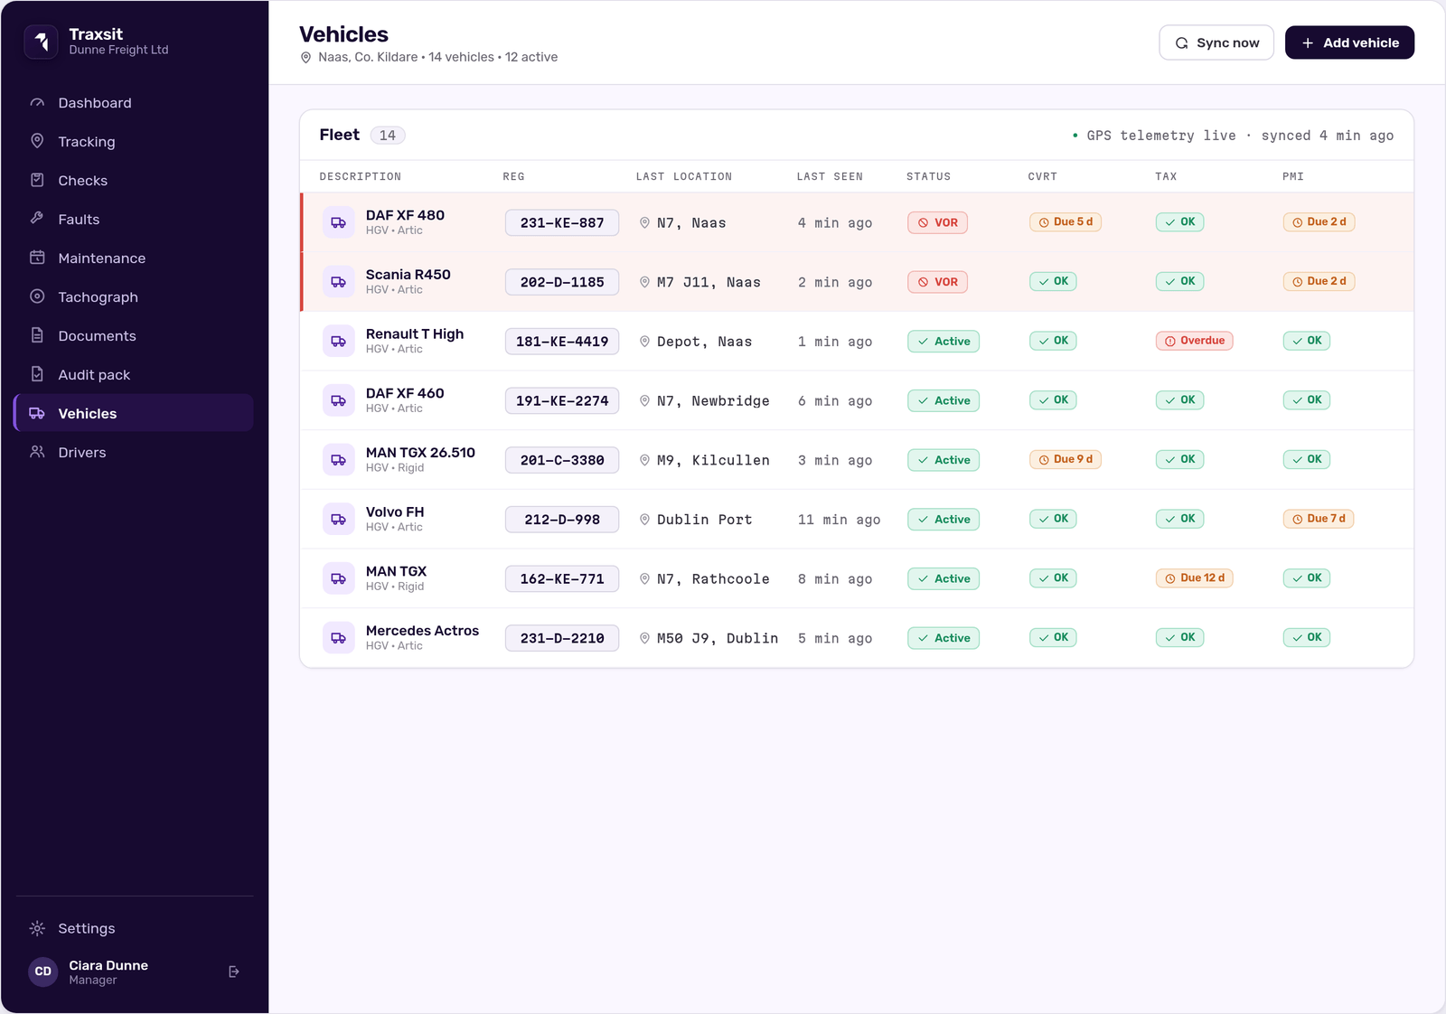
Task: Click the Sync now button
Action: point(1216,42)
